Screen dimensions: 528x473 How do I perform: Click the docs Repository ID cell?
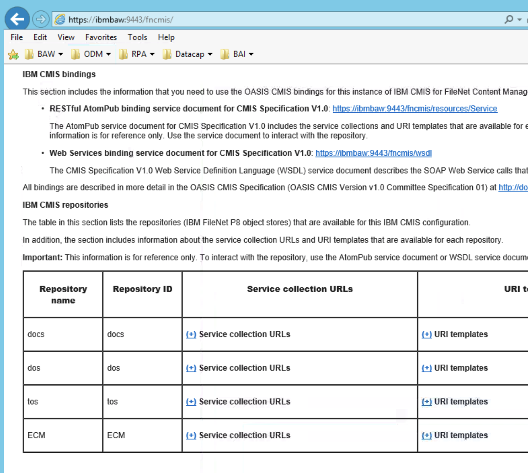coord(142,334)
